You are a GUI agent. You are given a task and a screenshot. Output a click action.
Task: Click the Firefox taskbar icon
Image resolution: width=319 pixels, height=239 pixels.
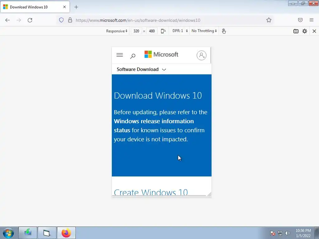point(66,233)
